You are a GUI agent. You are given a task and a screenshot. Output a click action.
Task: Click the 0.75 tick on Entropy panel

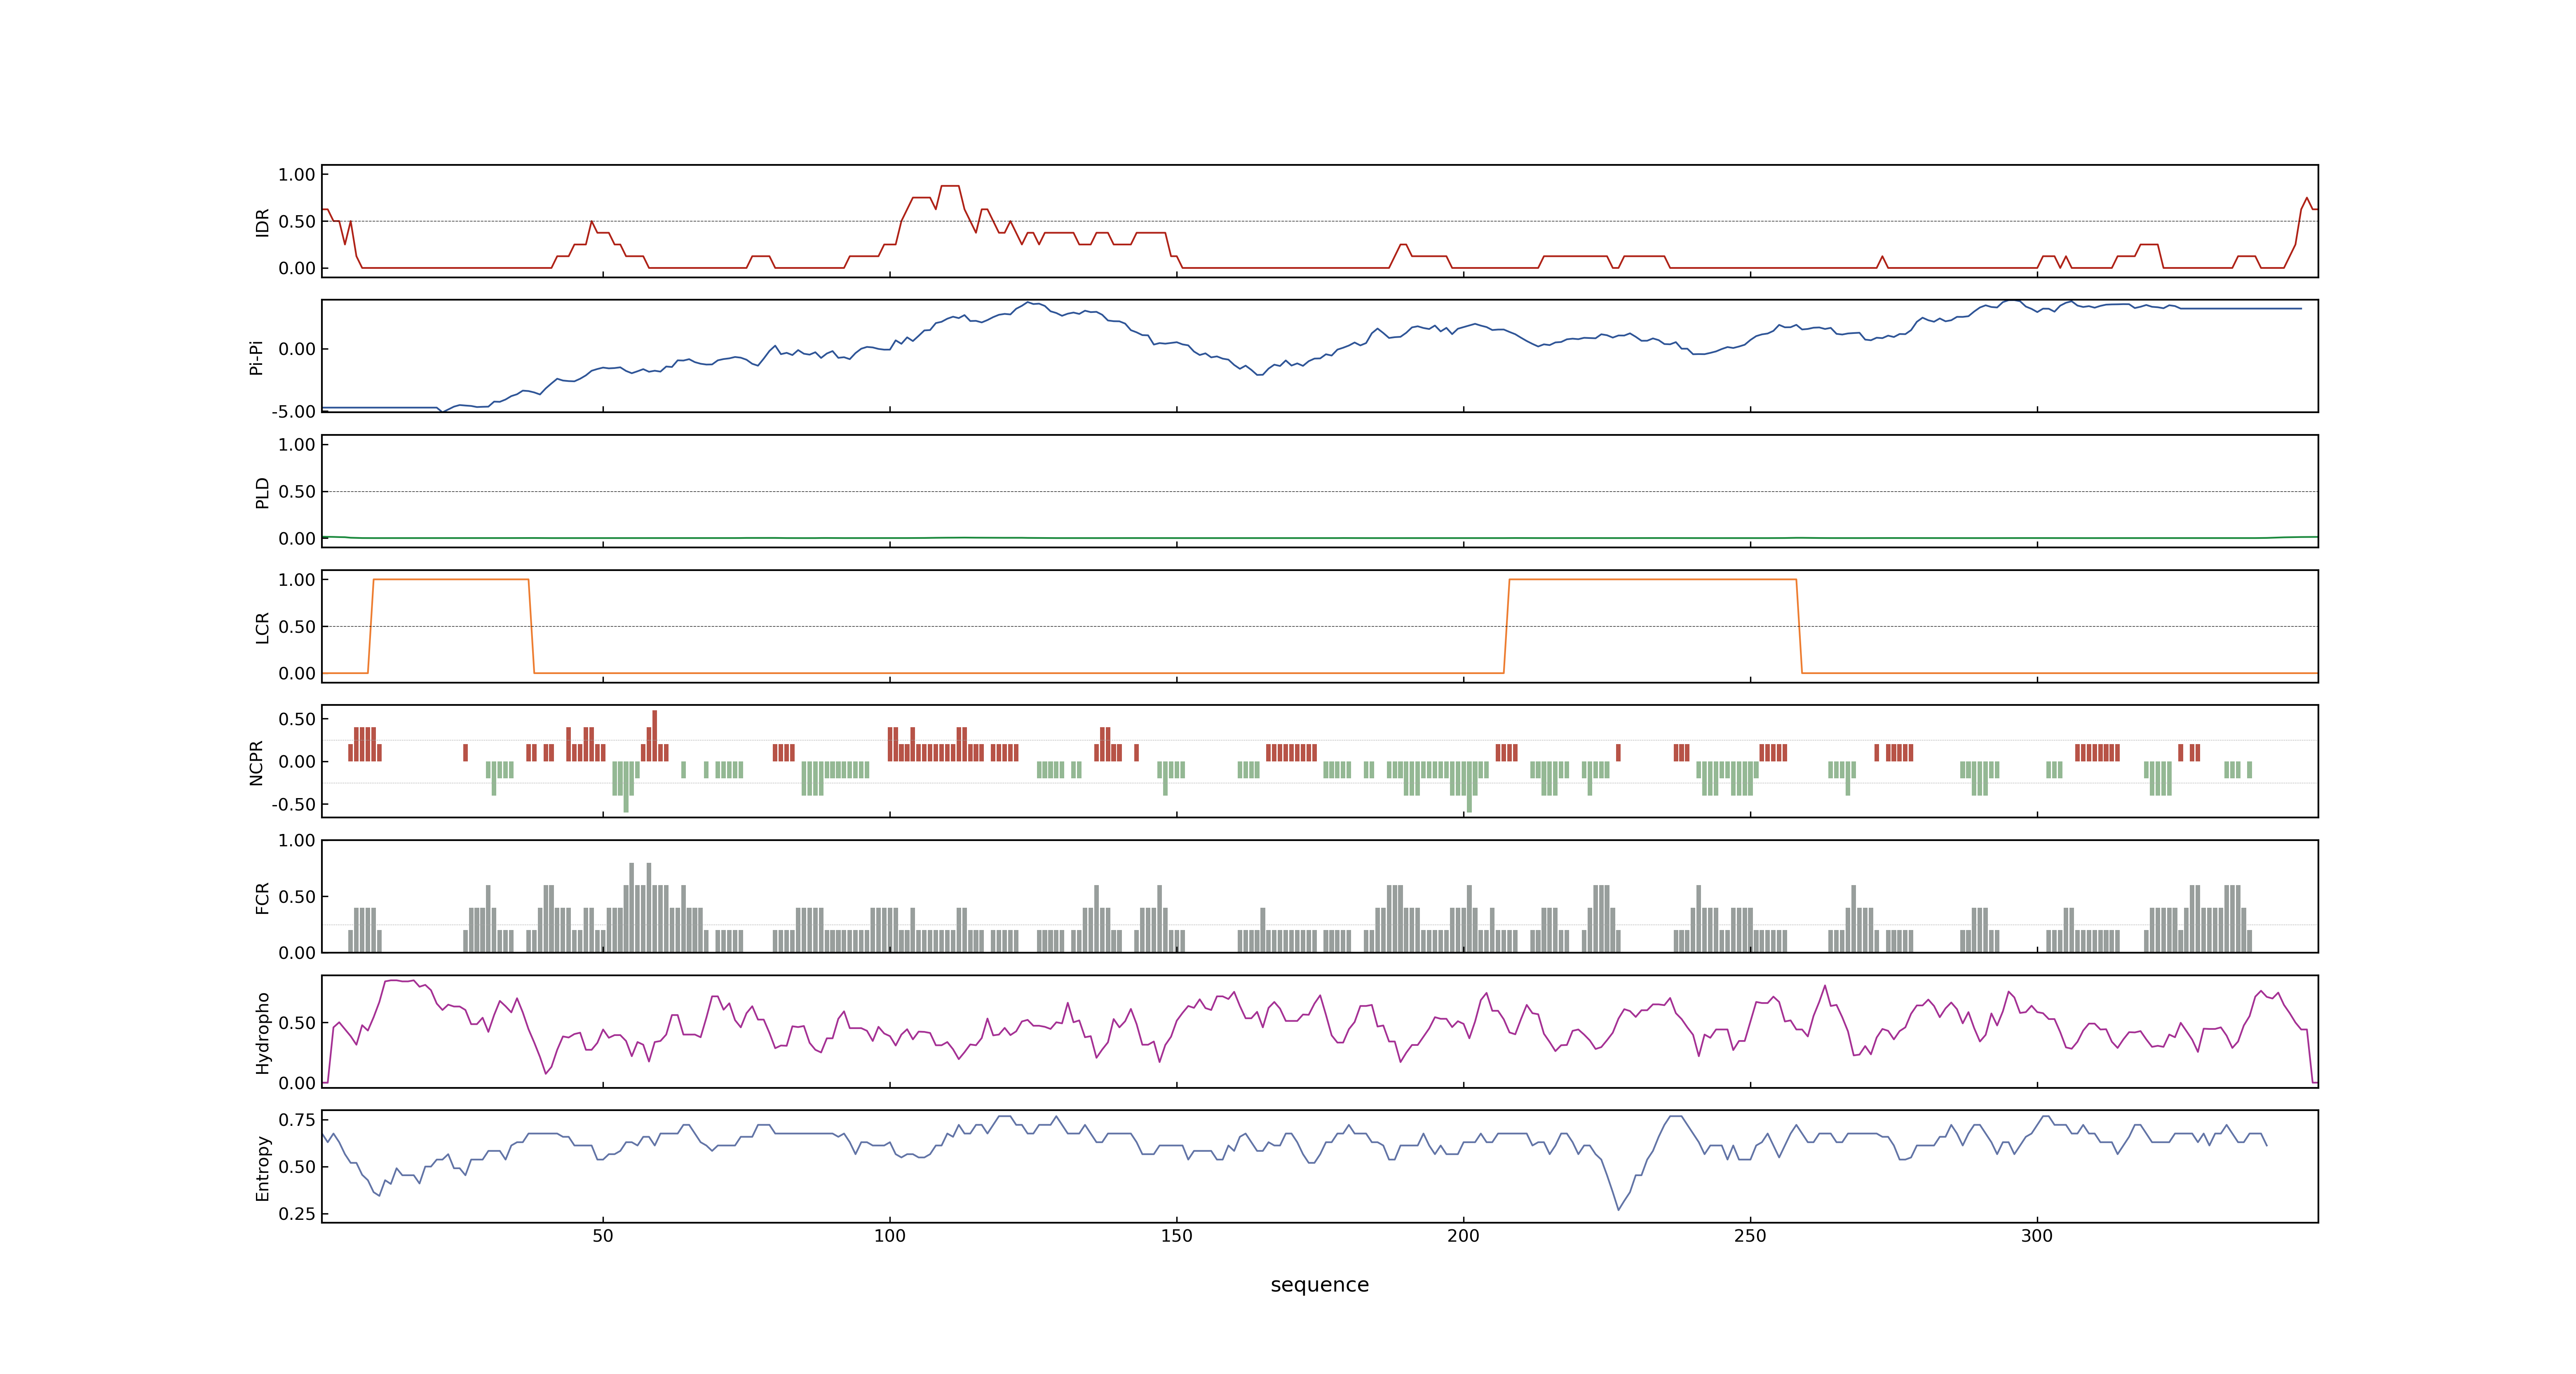[x=297, y=1120]
